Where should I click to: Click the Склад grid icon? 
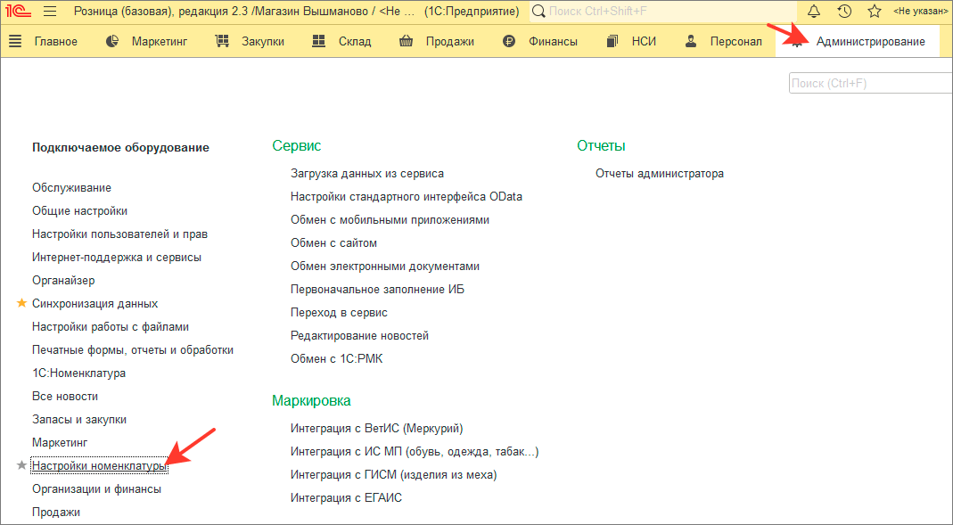pyautogui.click(x=318, y=41)
